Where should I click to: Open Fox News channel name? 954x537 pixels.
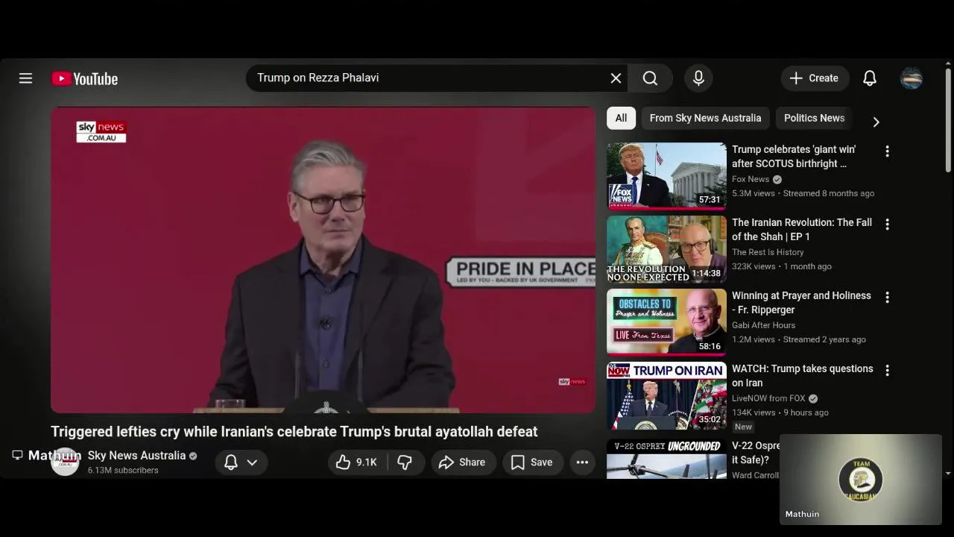click(751, 179)
